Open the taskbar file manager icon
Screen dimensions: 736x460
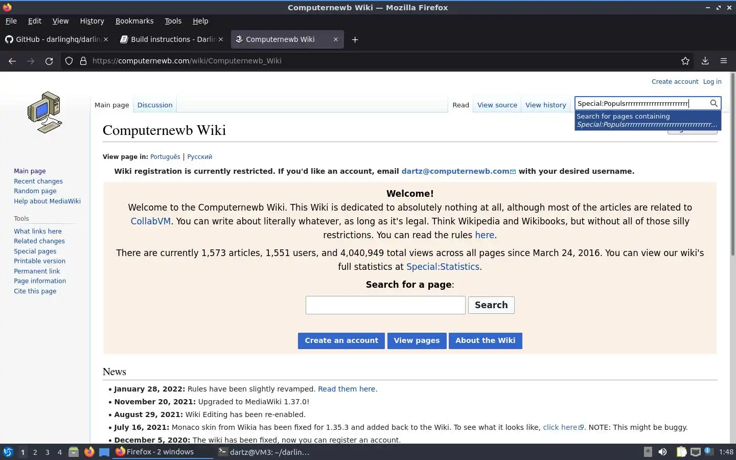(74, 452)
